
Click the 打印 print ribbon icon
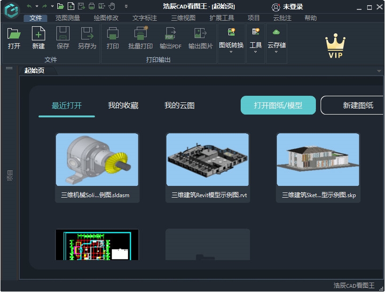coord(113,38)
